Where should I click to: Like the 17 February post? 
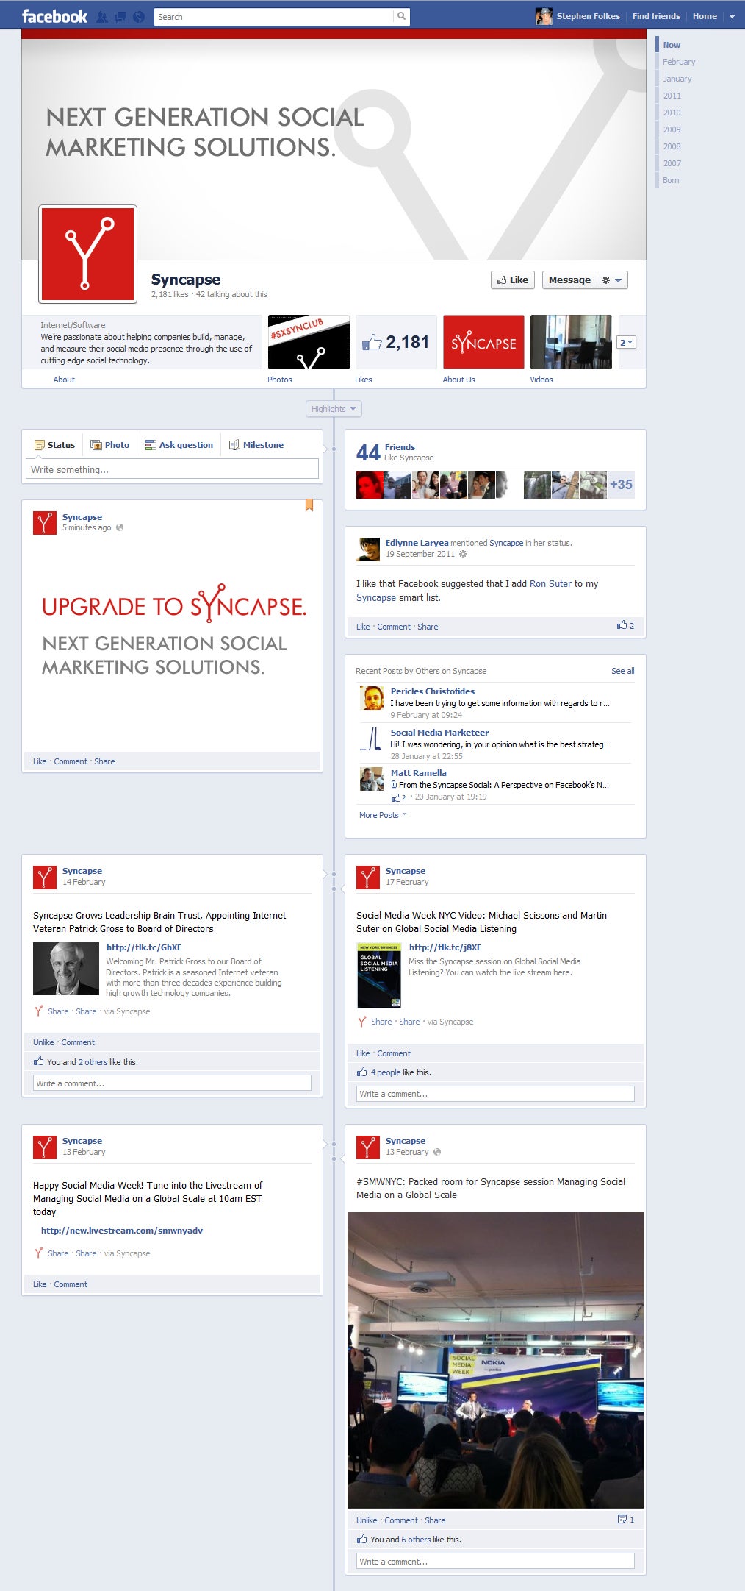(x=363, y=1053)
